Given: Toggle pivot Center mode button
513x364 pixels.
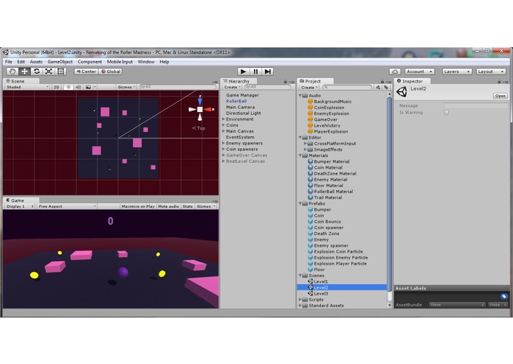Looking at the screenshot, I should (x=86, y=71).
